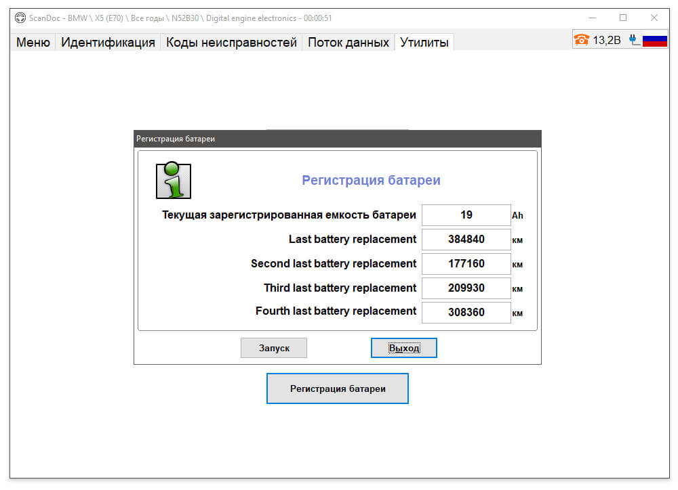The image size is (678, 490).
Task: Click the ScanDoc window title text
Action: (x=180, y=18)
